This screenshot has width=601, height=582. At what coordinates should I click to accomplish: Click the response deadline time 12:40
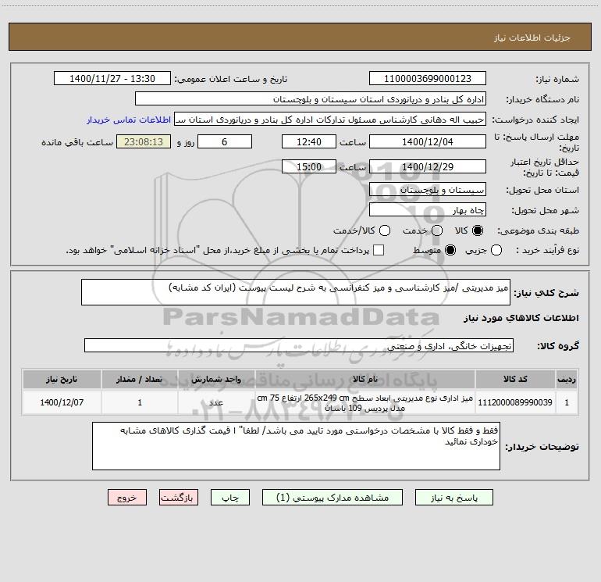click(309, 141)
